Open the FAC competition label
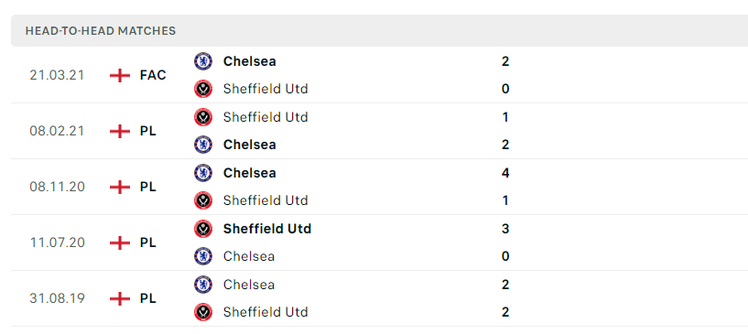 pyautogui.click(x=153, y=75)
